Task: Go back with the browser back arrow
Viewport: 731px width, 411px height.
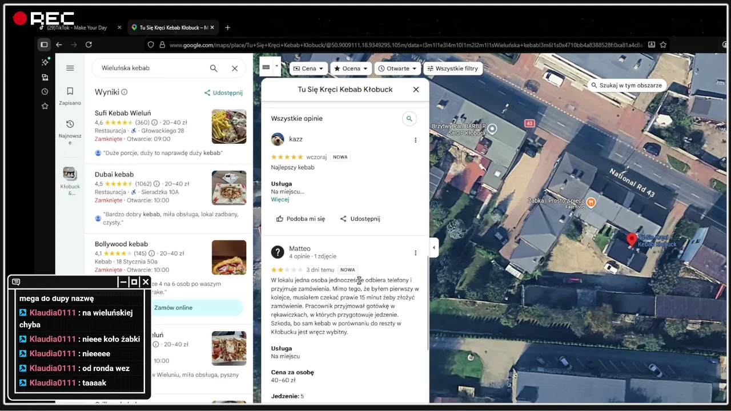Action: coord(59,45)
